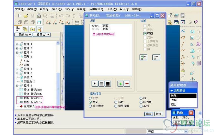The image size is (216, 135).
Task: Select the 组 radio button
Action: [x=141, y=98]
